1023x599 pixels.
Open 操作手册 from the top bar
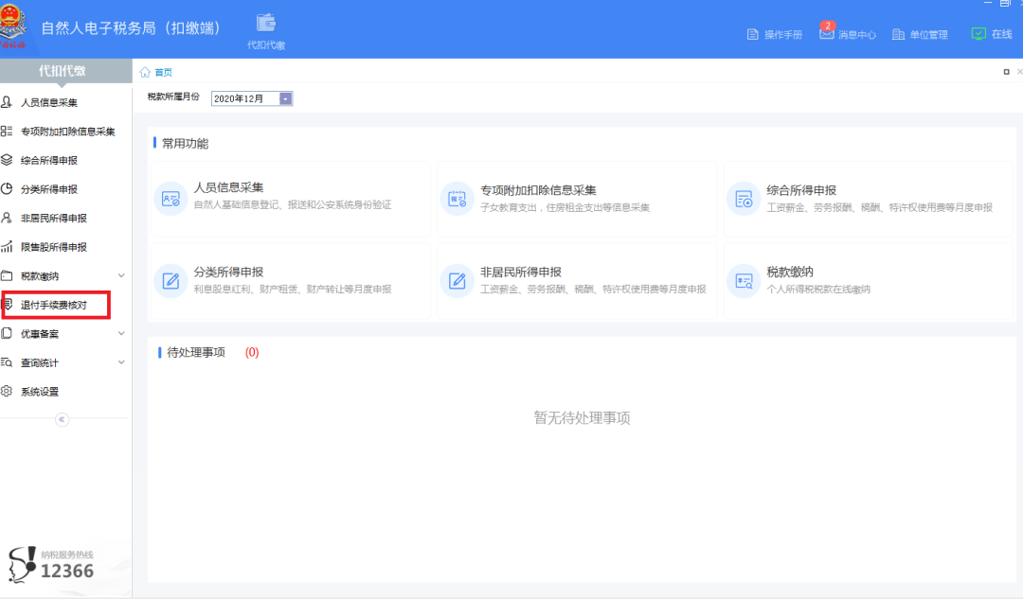pyautogui.click(x=775, y=34)
